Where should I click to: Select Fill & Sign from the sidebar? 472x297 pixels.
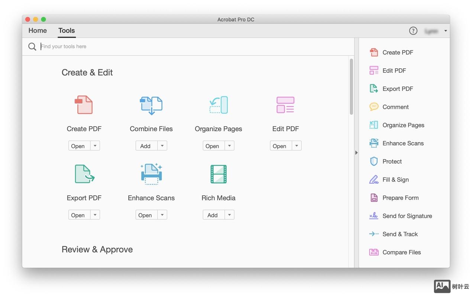pyautogui.click(x=395, y=179)
